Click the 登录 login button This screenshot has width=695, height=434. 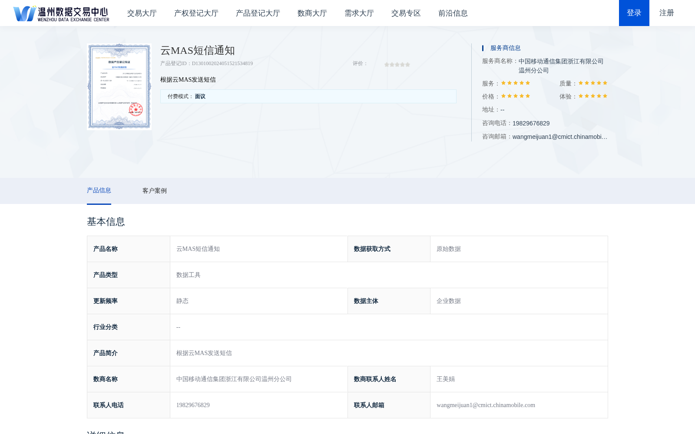point(634,13)
